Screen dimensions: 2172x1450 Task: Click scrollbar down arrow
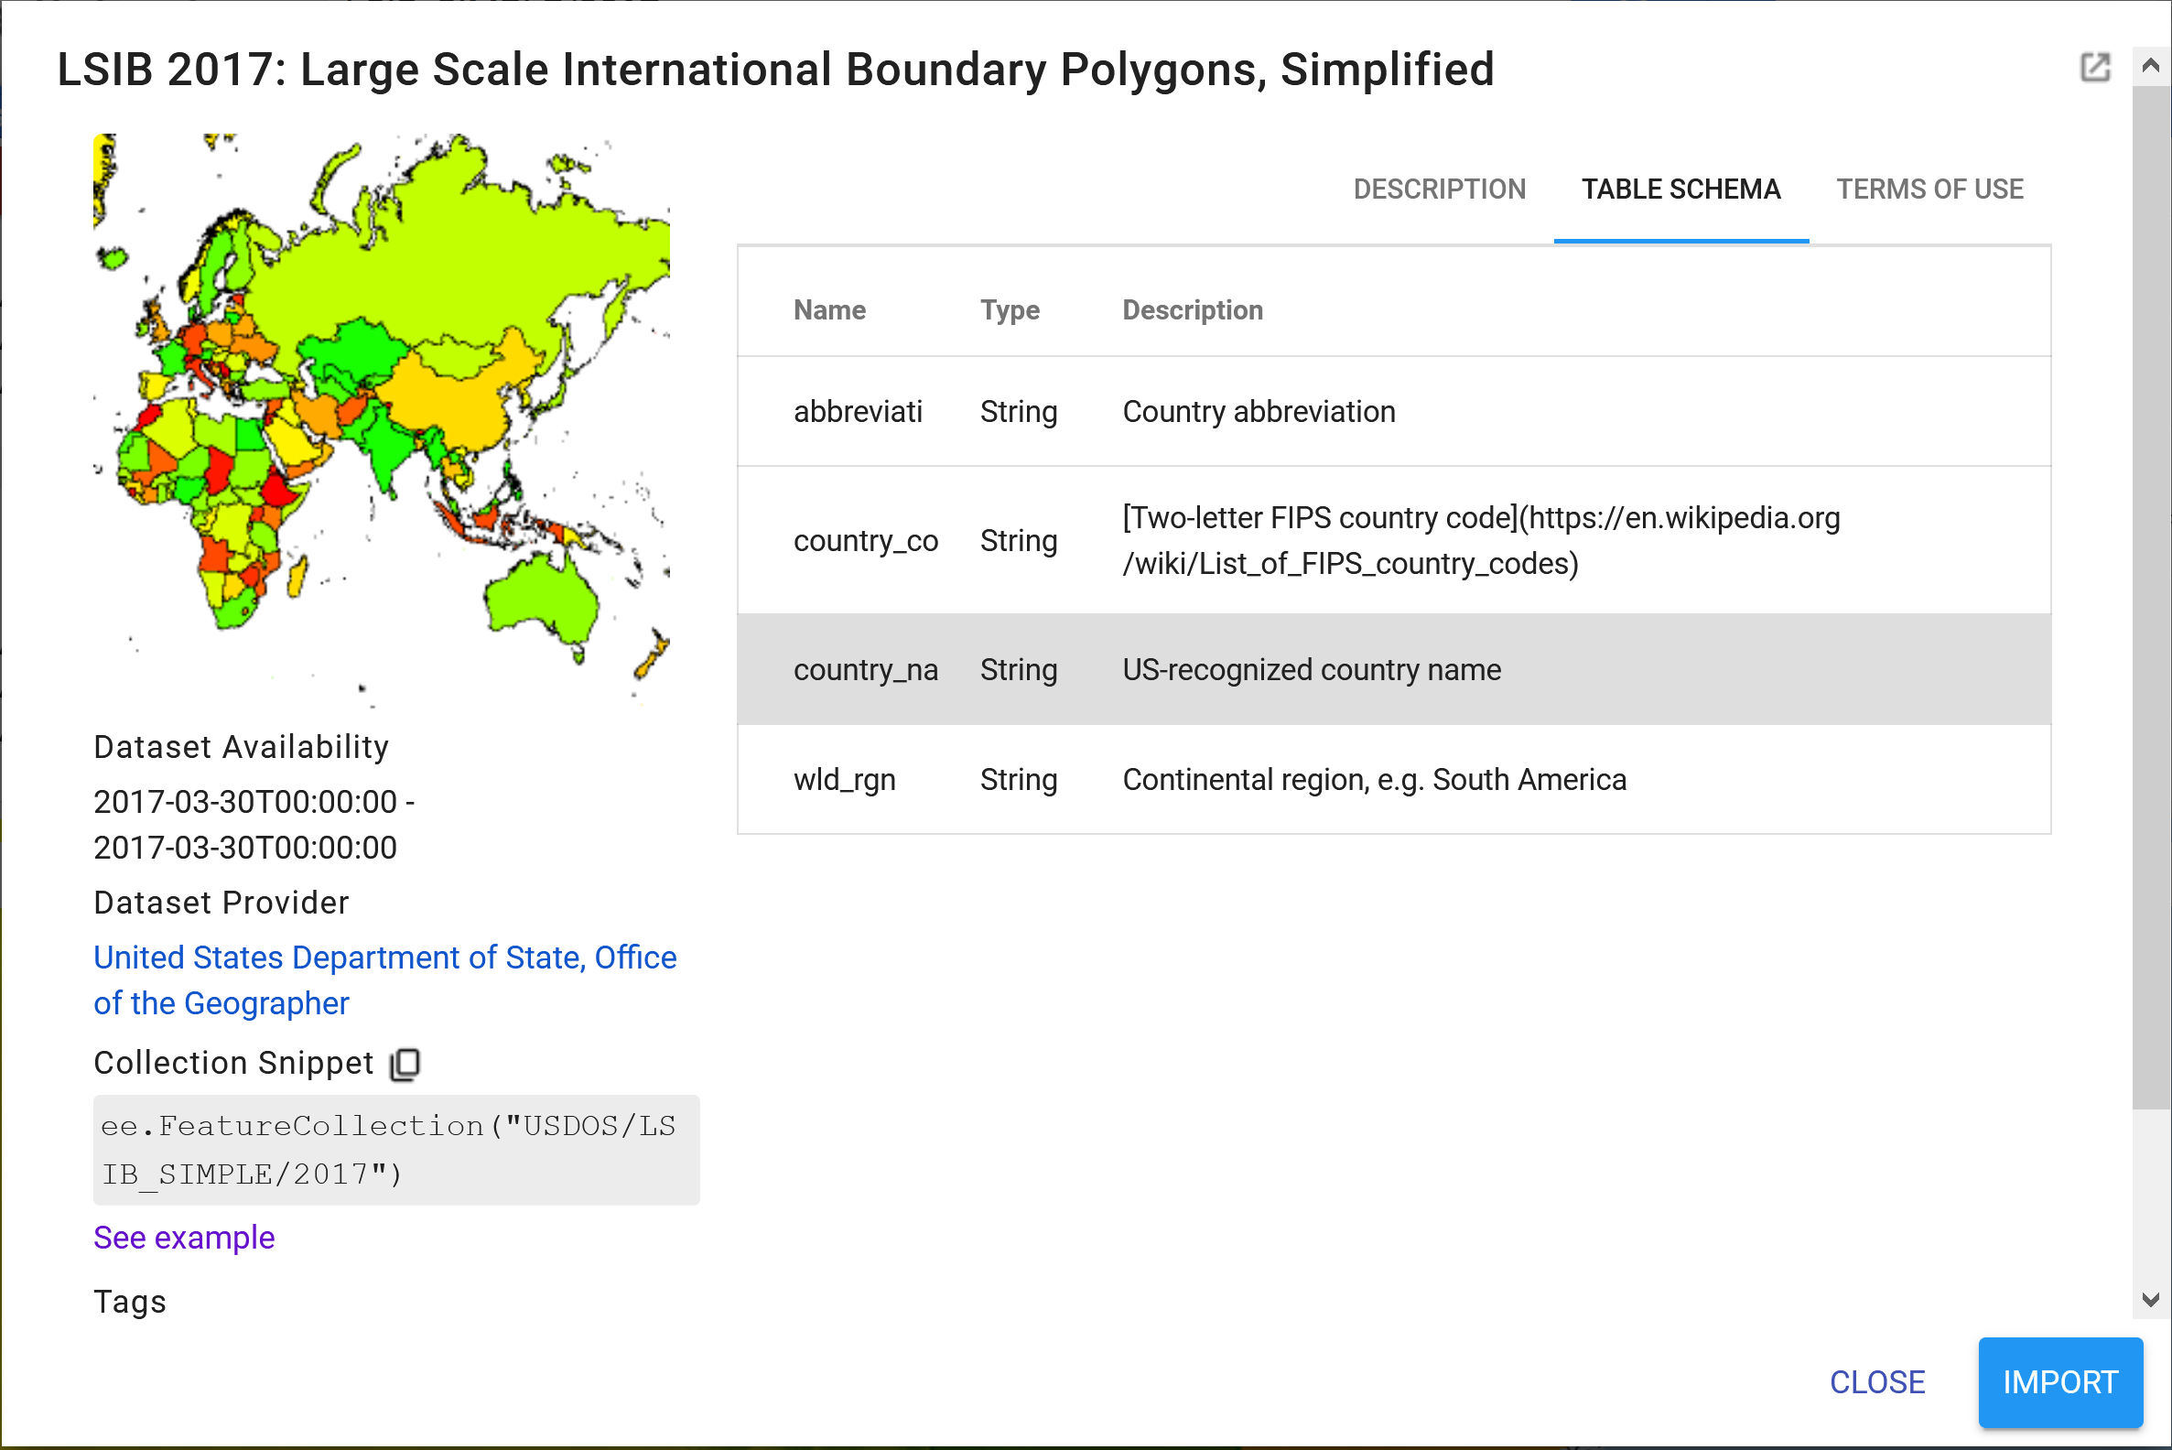[2151, 1299]
